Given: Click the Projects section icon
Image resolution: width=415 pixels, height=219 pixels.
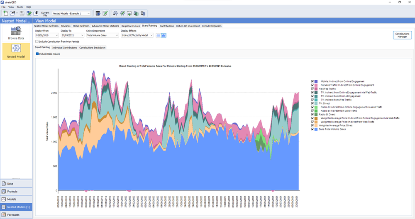Looking at the screenshot, I should coord(4,192).
